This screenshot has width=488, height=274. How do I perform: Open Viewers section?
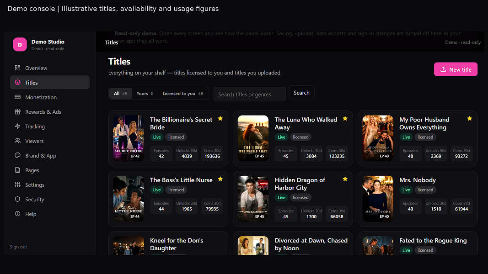coord(49,141)
